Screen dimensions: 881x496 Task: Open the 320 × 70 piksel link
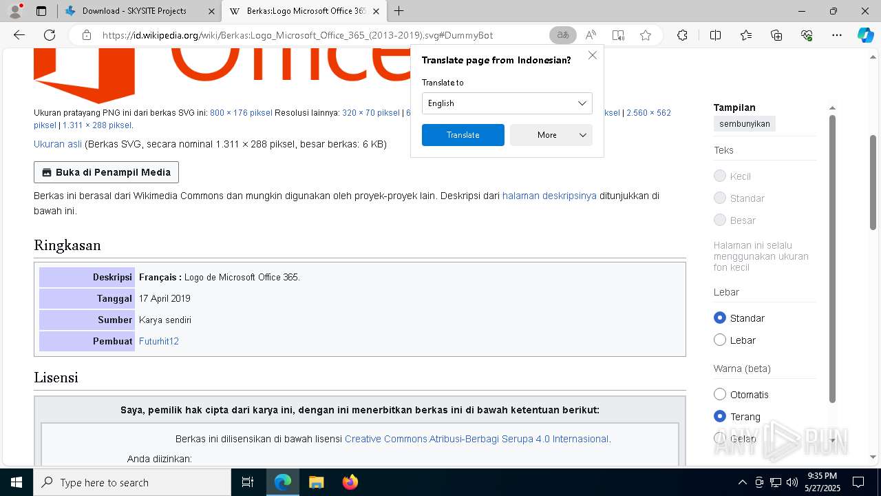[371, 113]
